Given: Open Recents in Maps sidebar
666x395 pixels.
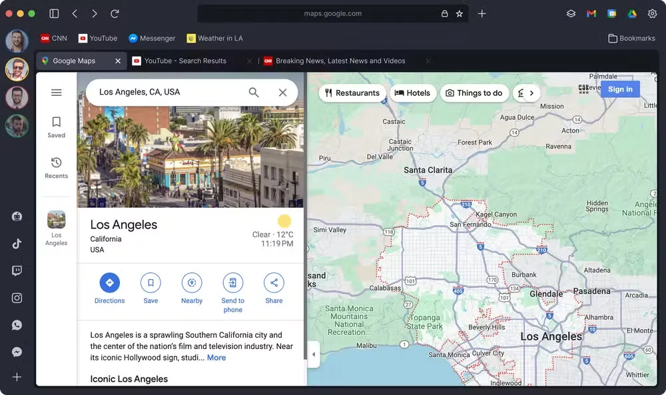Looking at the screenshot, I should click(56, 168).
